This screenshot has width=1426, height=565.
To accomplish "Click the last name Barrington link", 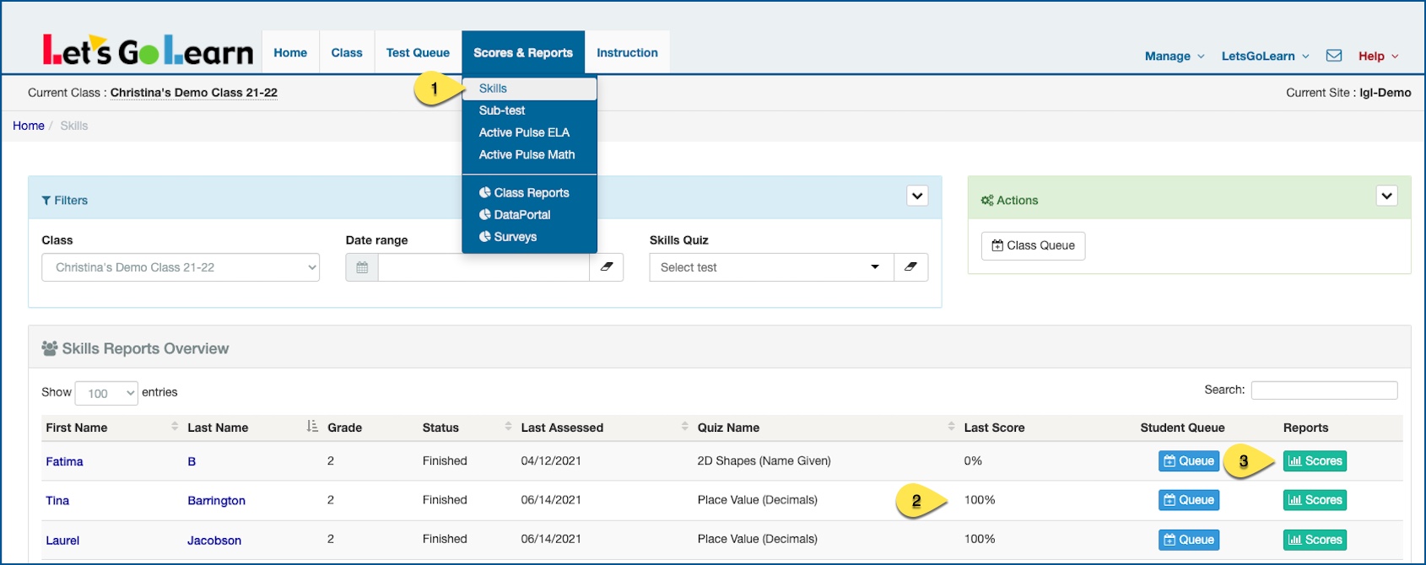I will tap(216, 500).
